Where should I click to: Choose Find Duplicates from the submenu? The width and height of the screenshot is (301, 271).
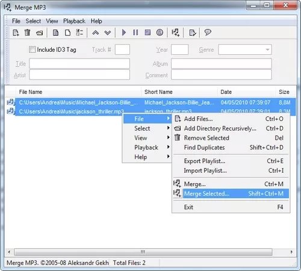point(231,148)
